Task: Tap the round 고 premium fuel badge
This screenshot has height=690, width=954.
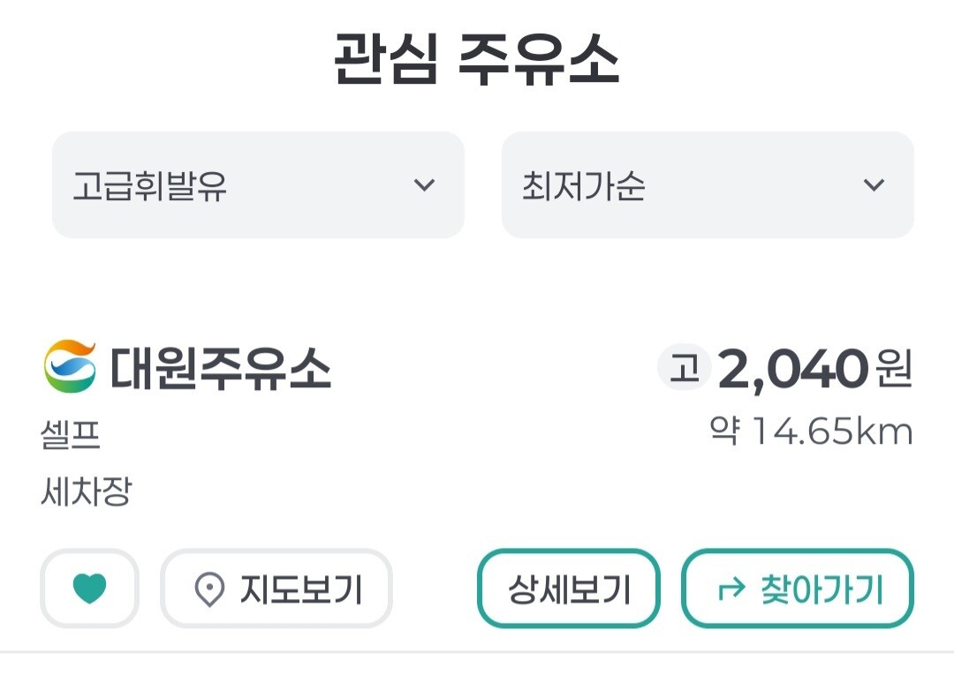Action: (684, 368)
